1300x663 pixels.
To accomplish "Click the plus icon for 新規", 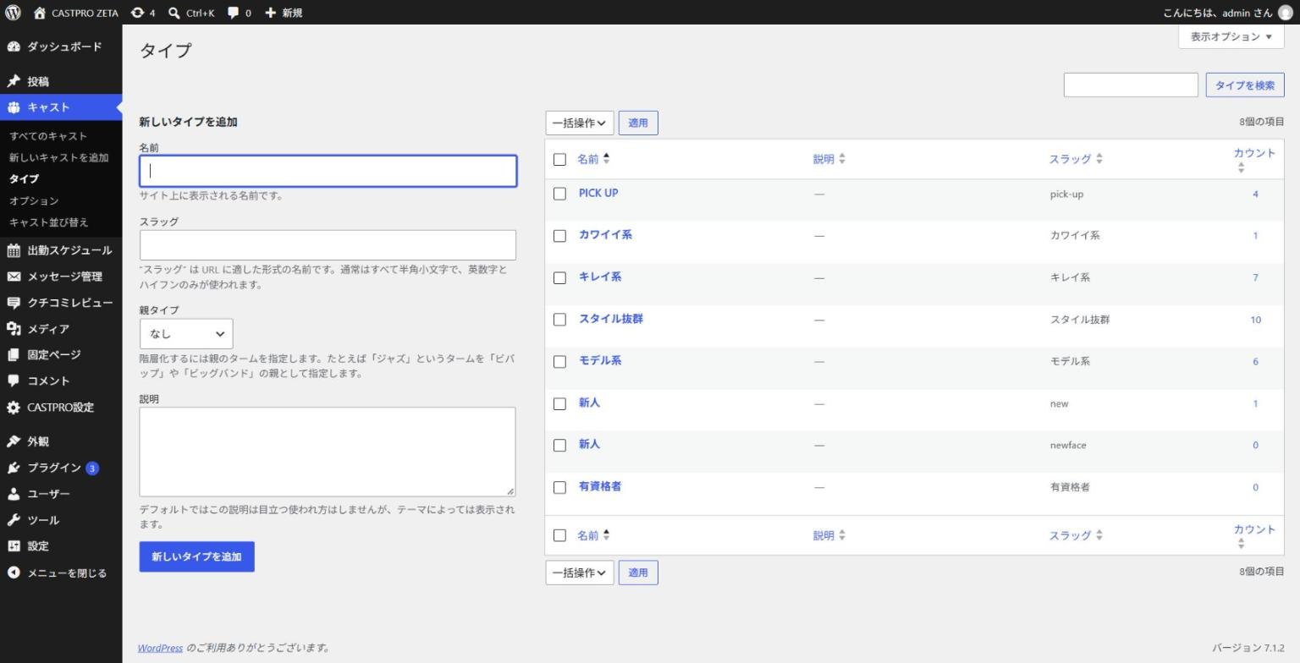I will [271, 13].
